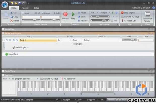Collapse the Racks and Plugins panel
The width and height of the screenshot is (156, 103).
[x=3, y=33]
